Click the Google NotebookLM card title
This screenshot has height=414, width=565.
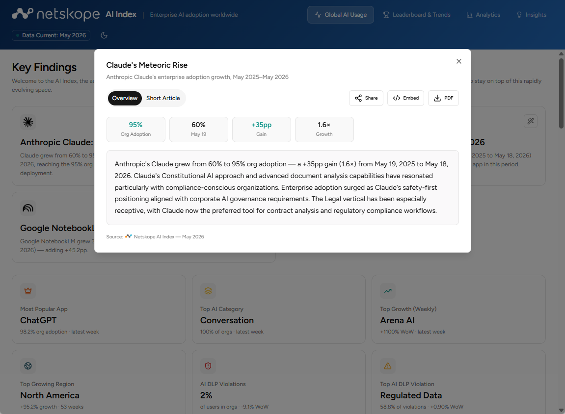(57, 228)
